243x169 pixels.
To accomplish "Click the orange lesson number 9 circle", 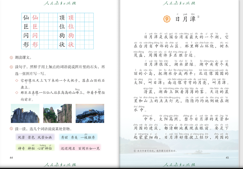I will 167,19.
